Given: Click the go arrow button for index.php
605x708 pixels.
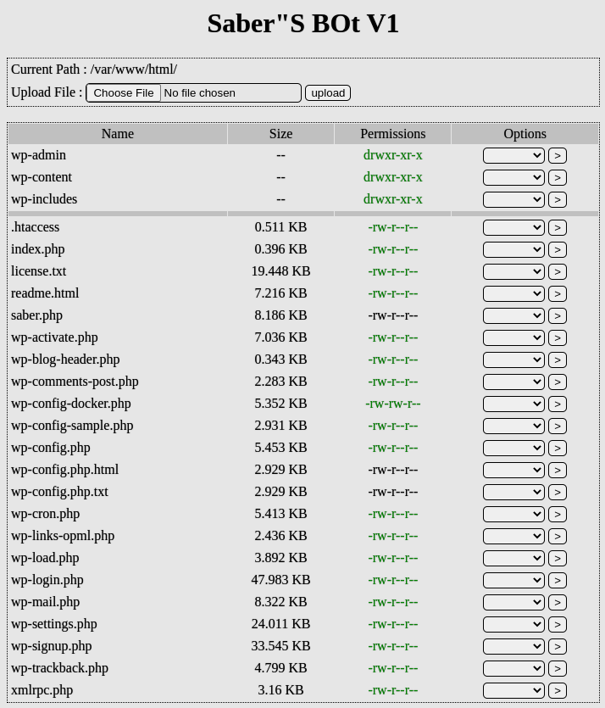Looking at the screenshot, I should 557,249.
